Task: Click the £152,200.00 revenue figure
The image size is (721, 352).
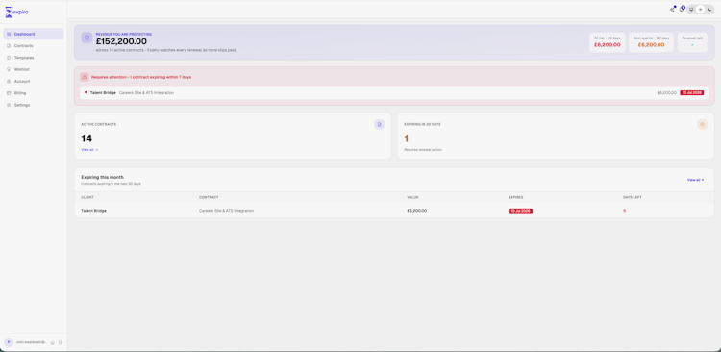Action: pyautogui.click(x=121, y=42)
